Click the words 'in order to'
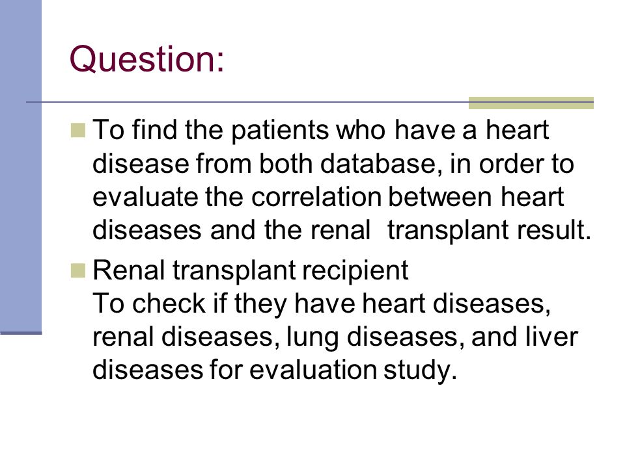This screenshot has height=468, width=625. (512, 164)
